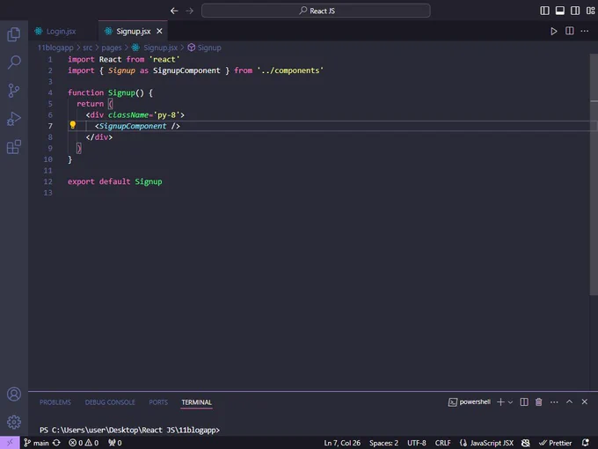Open the Extensions view

14,147
